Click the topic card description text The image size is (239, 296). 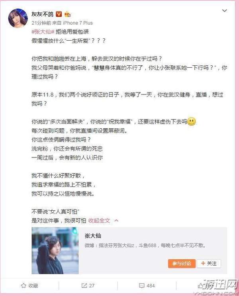pyautogui.click(x=145, y=245)
